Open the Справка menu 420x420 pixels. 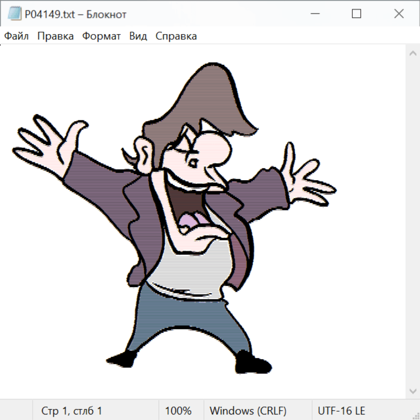176,36
